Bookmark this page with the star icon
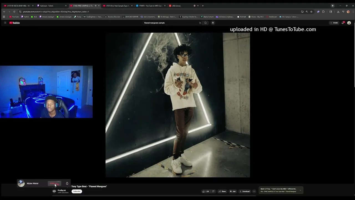 [x=311, y=12]
